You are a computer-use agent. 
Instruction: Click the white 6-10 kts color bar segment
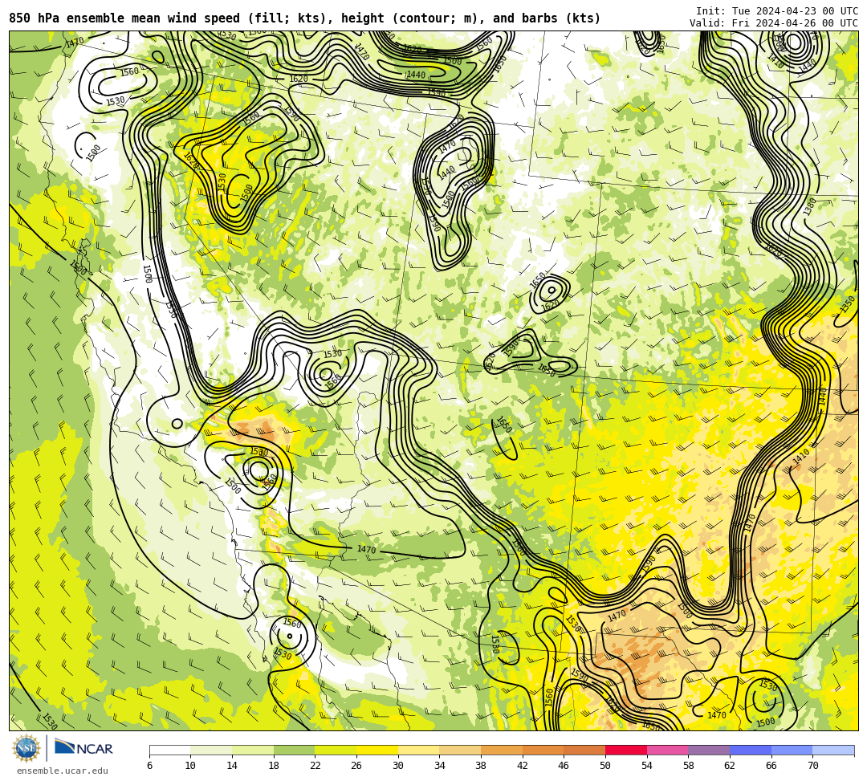tap(169, 750)
